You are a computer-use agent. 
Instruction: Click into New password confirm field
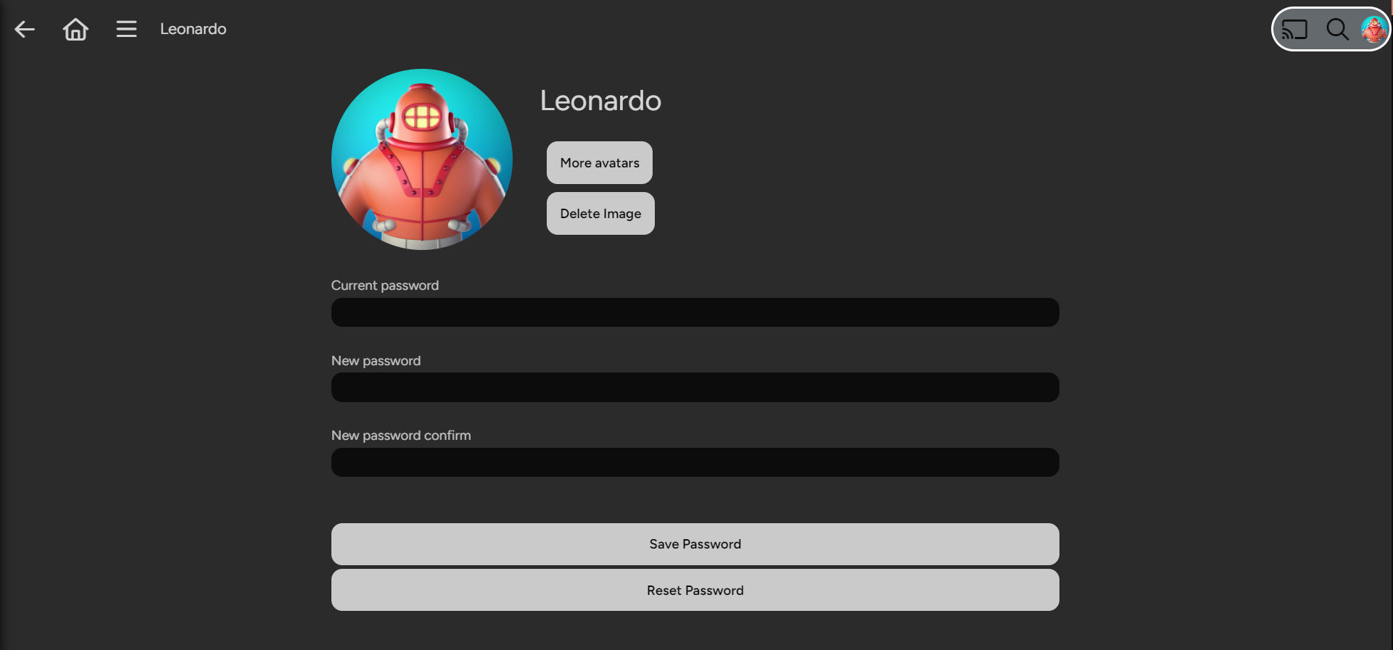click(x=695, y=462)
